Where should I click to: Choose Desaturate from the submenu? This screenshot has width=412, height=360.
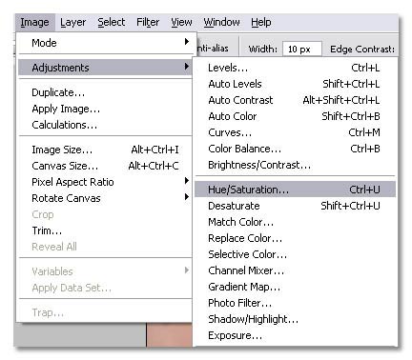tap(295, 206)
